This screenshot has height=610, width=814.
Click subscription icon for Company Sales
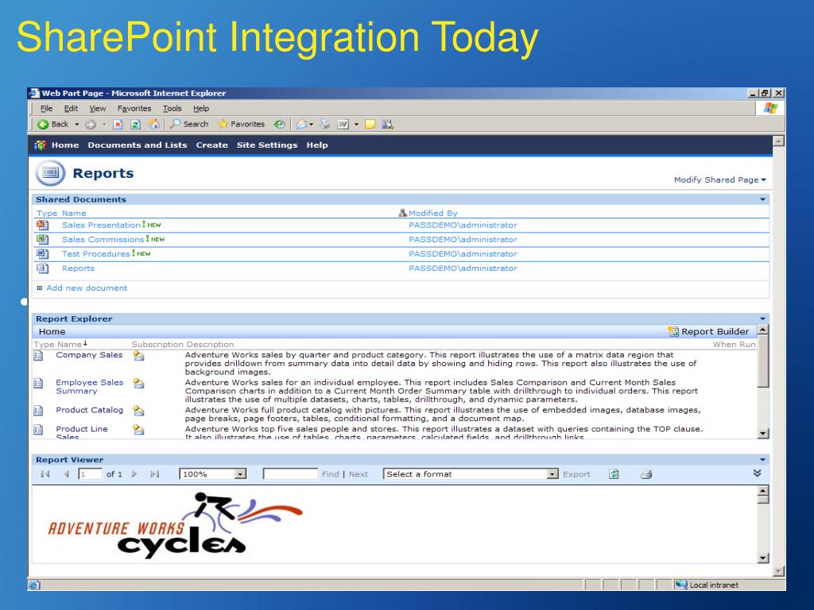(x=138, y=356)
